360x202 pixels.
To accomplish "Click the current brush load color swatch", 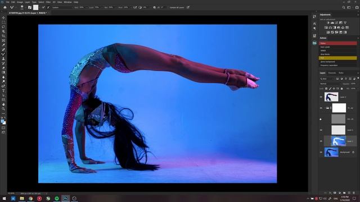I will coord(36,7).
